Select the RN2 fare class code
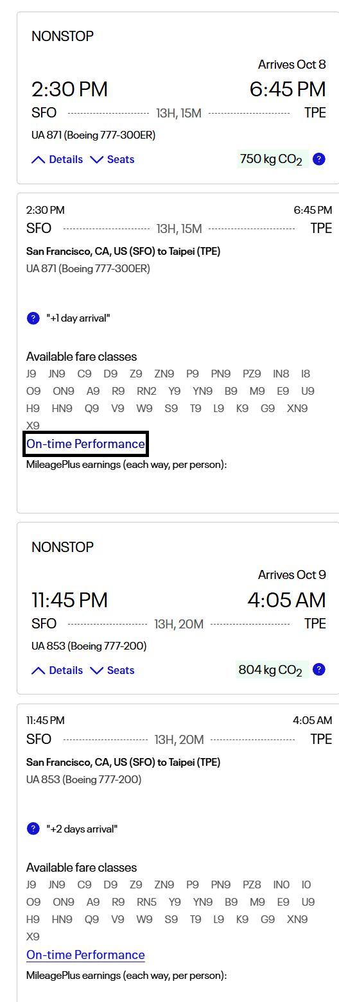The height and width of the screenshot is (1002, 339). 146,391
